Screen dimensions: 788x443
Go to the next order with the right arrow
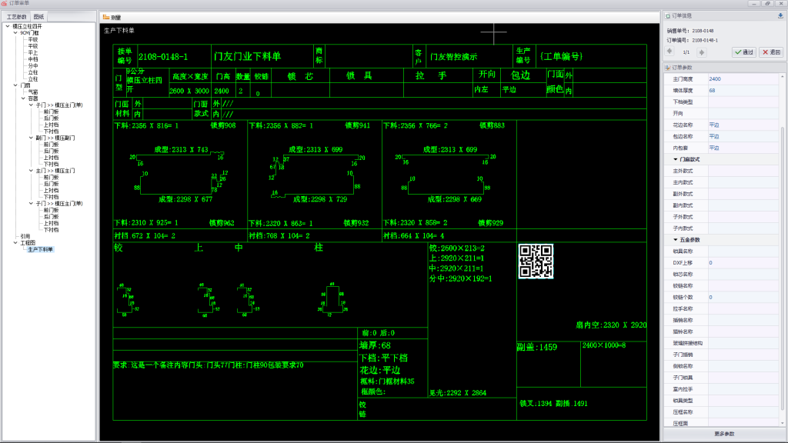point(702,52)
